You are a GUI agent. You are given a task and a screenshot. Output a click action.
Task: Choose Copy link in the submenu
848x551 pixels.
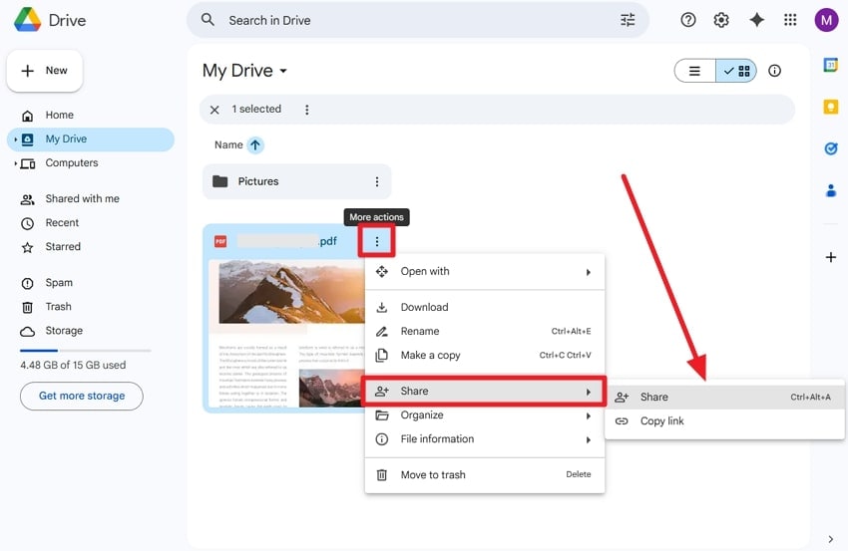click(724, 420)
